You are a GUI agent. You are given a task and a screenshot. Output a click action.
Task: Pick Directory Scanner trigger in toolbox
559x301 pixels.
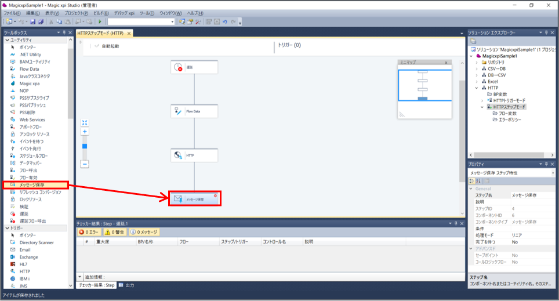(37, 242)
